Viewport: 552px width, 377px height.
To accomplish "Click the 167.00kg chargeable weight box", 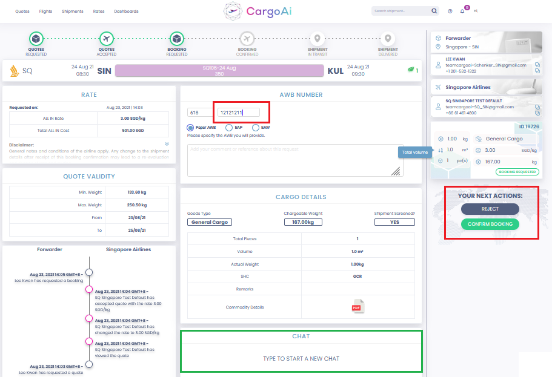I will point(303,222).
